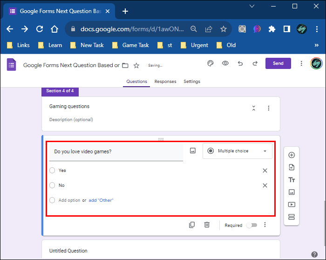Open the customize theme palette
326x260 pixels.
(210, 63)
